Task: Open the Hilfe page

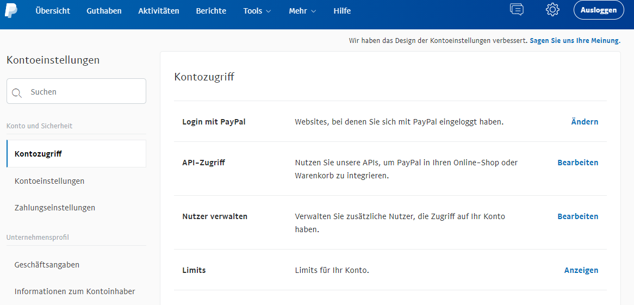Action: 342,11
